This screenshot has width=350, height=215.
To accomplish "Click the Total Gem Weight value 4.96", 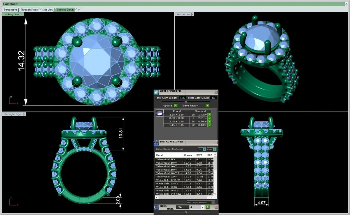I will pos(182,98).
